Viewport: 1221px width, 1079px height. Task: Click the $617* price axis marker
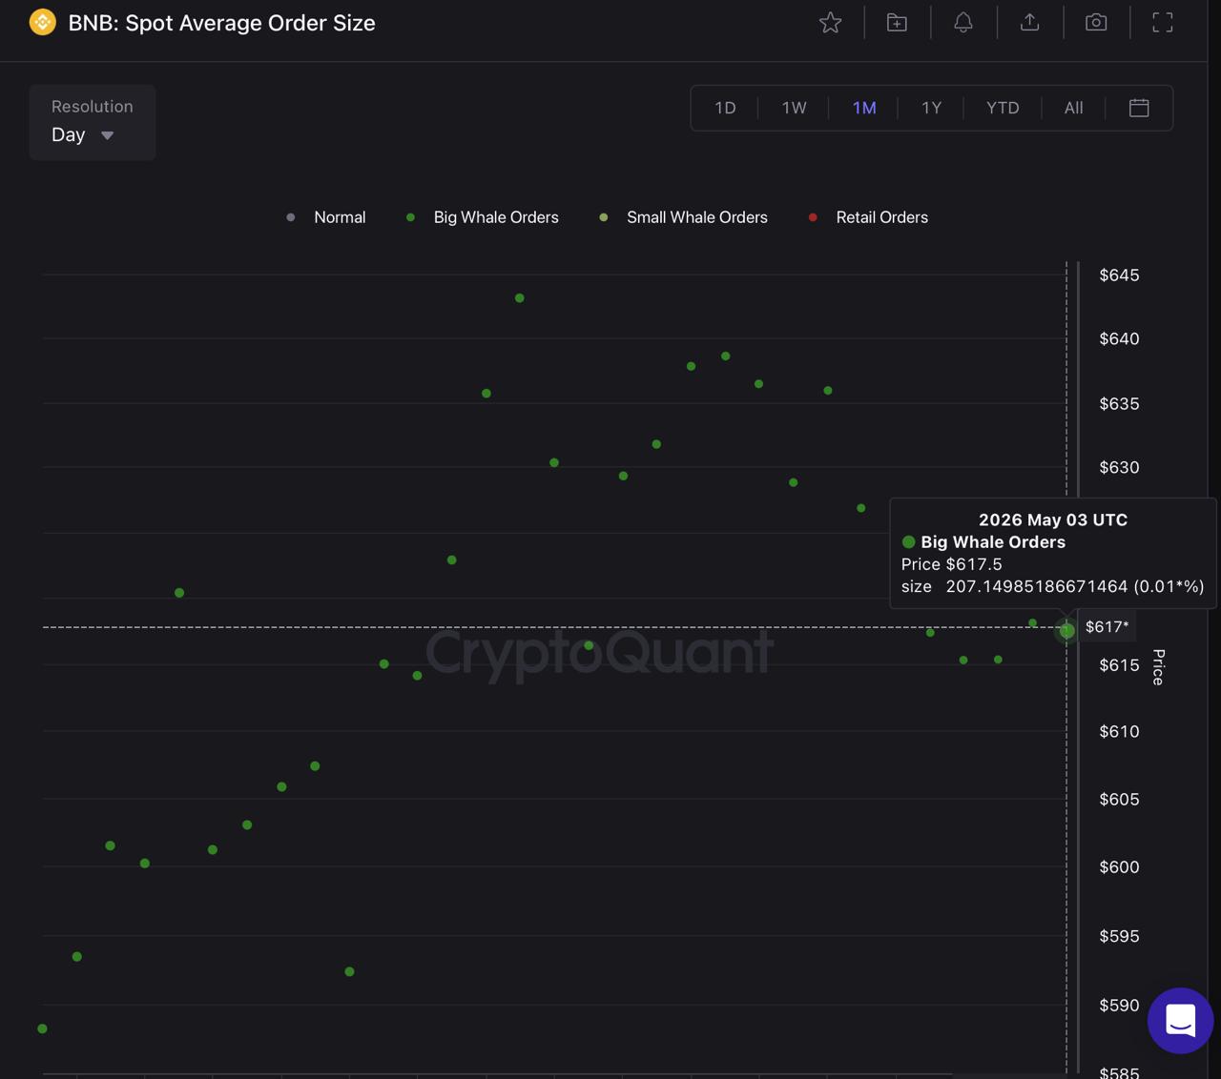click(x=1107, y=627)
